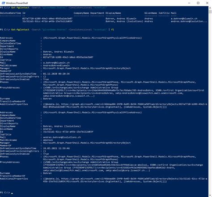This screenshot has width=212, height=197.
Task: Click the PowerShell icon in the title bar
Action: pos(3,3)
